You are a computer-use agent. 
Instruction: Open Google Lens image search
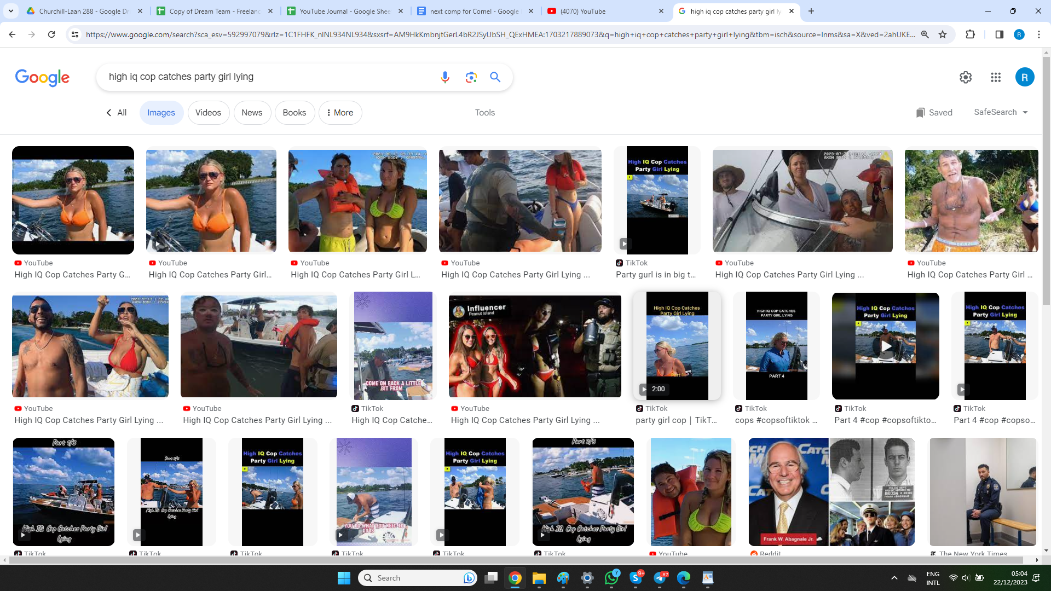pos(471,77)
